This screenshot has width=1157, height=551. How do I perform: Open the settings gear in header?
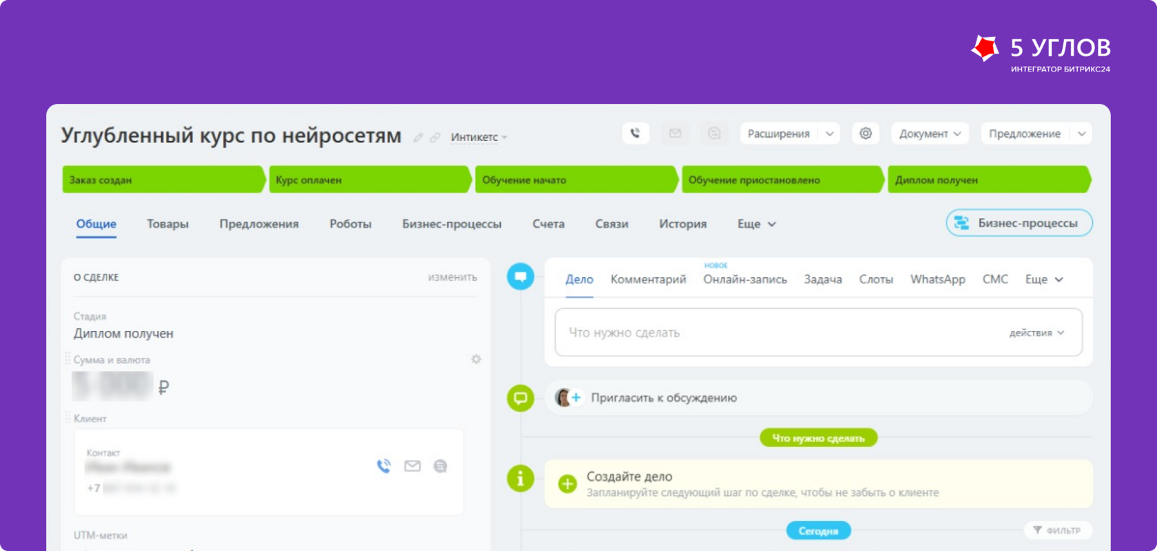pos(866,133)
